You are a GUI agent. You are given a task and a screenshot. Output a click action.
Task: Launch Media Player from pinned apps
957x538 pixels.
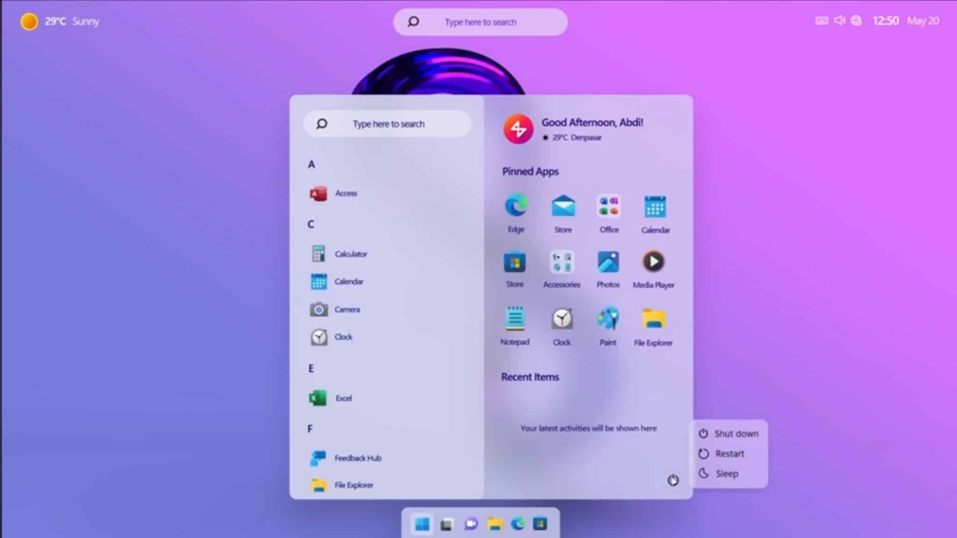click(653, 262)
